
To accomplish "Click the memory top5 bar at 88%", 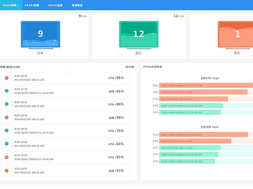I will [x=195, y=141].
